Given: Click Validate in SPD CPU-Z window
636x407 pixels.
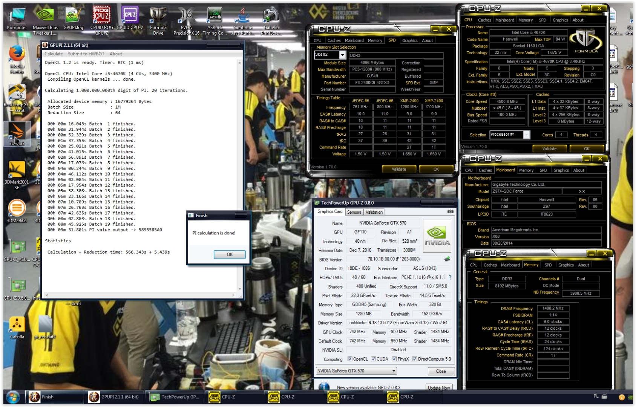Looking at the screenshot, I should click(399, 169).
